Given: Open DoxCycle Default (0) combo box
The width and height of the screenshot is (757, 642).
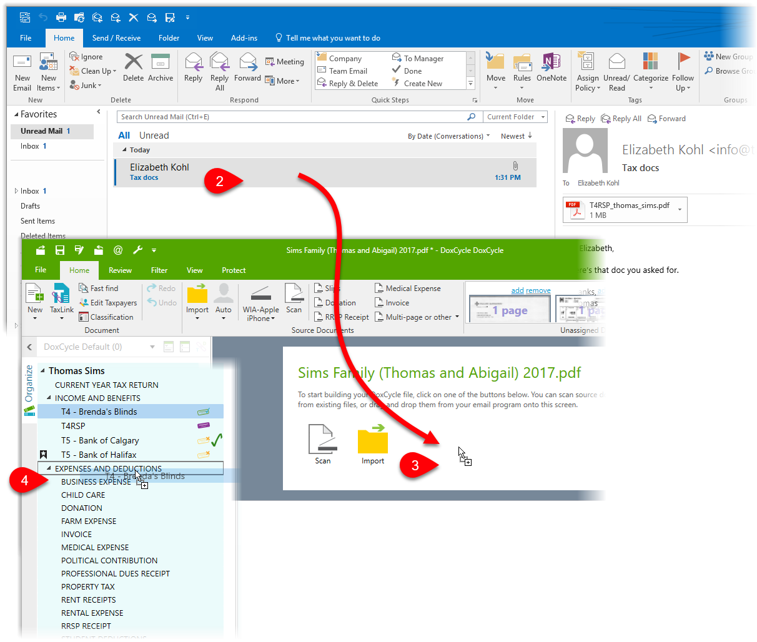Looking at the screenshot, I should pyautogui.click(x=99, y=347).
